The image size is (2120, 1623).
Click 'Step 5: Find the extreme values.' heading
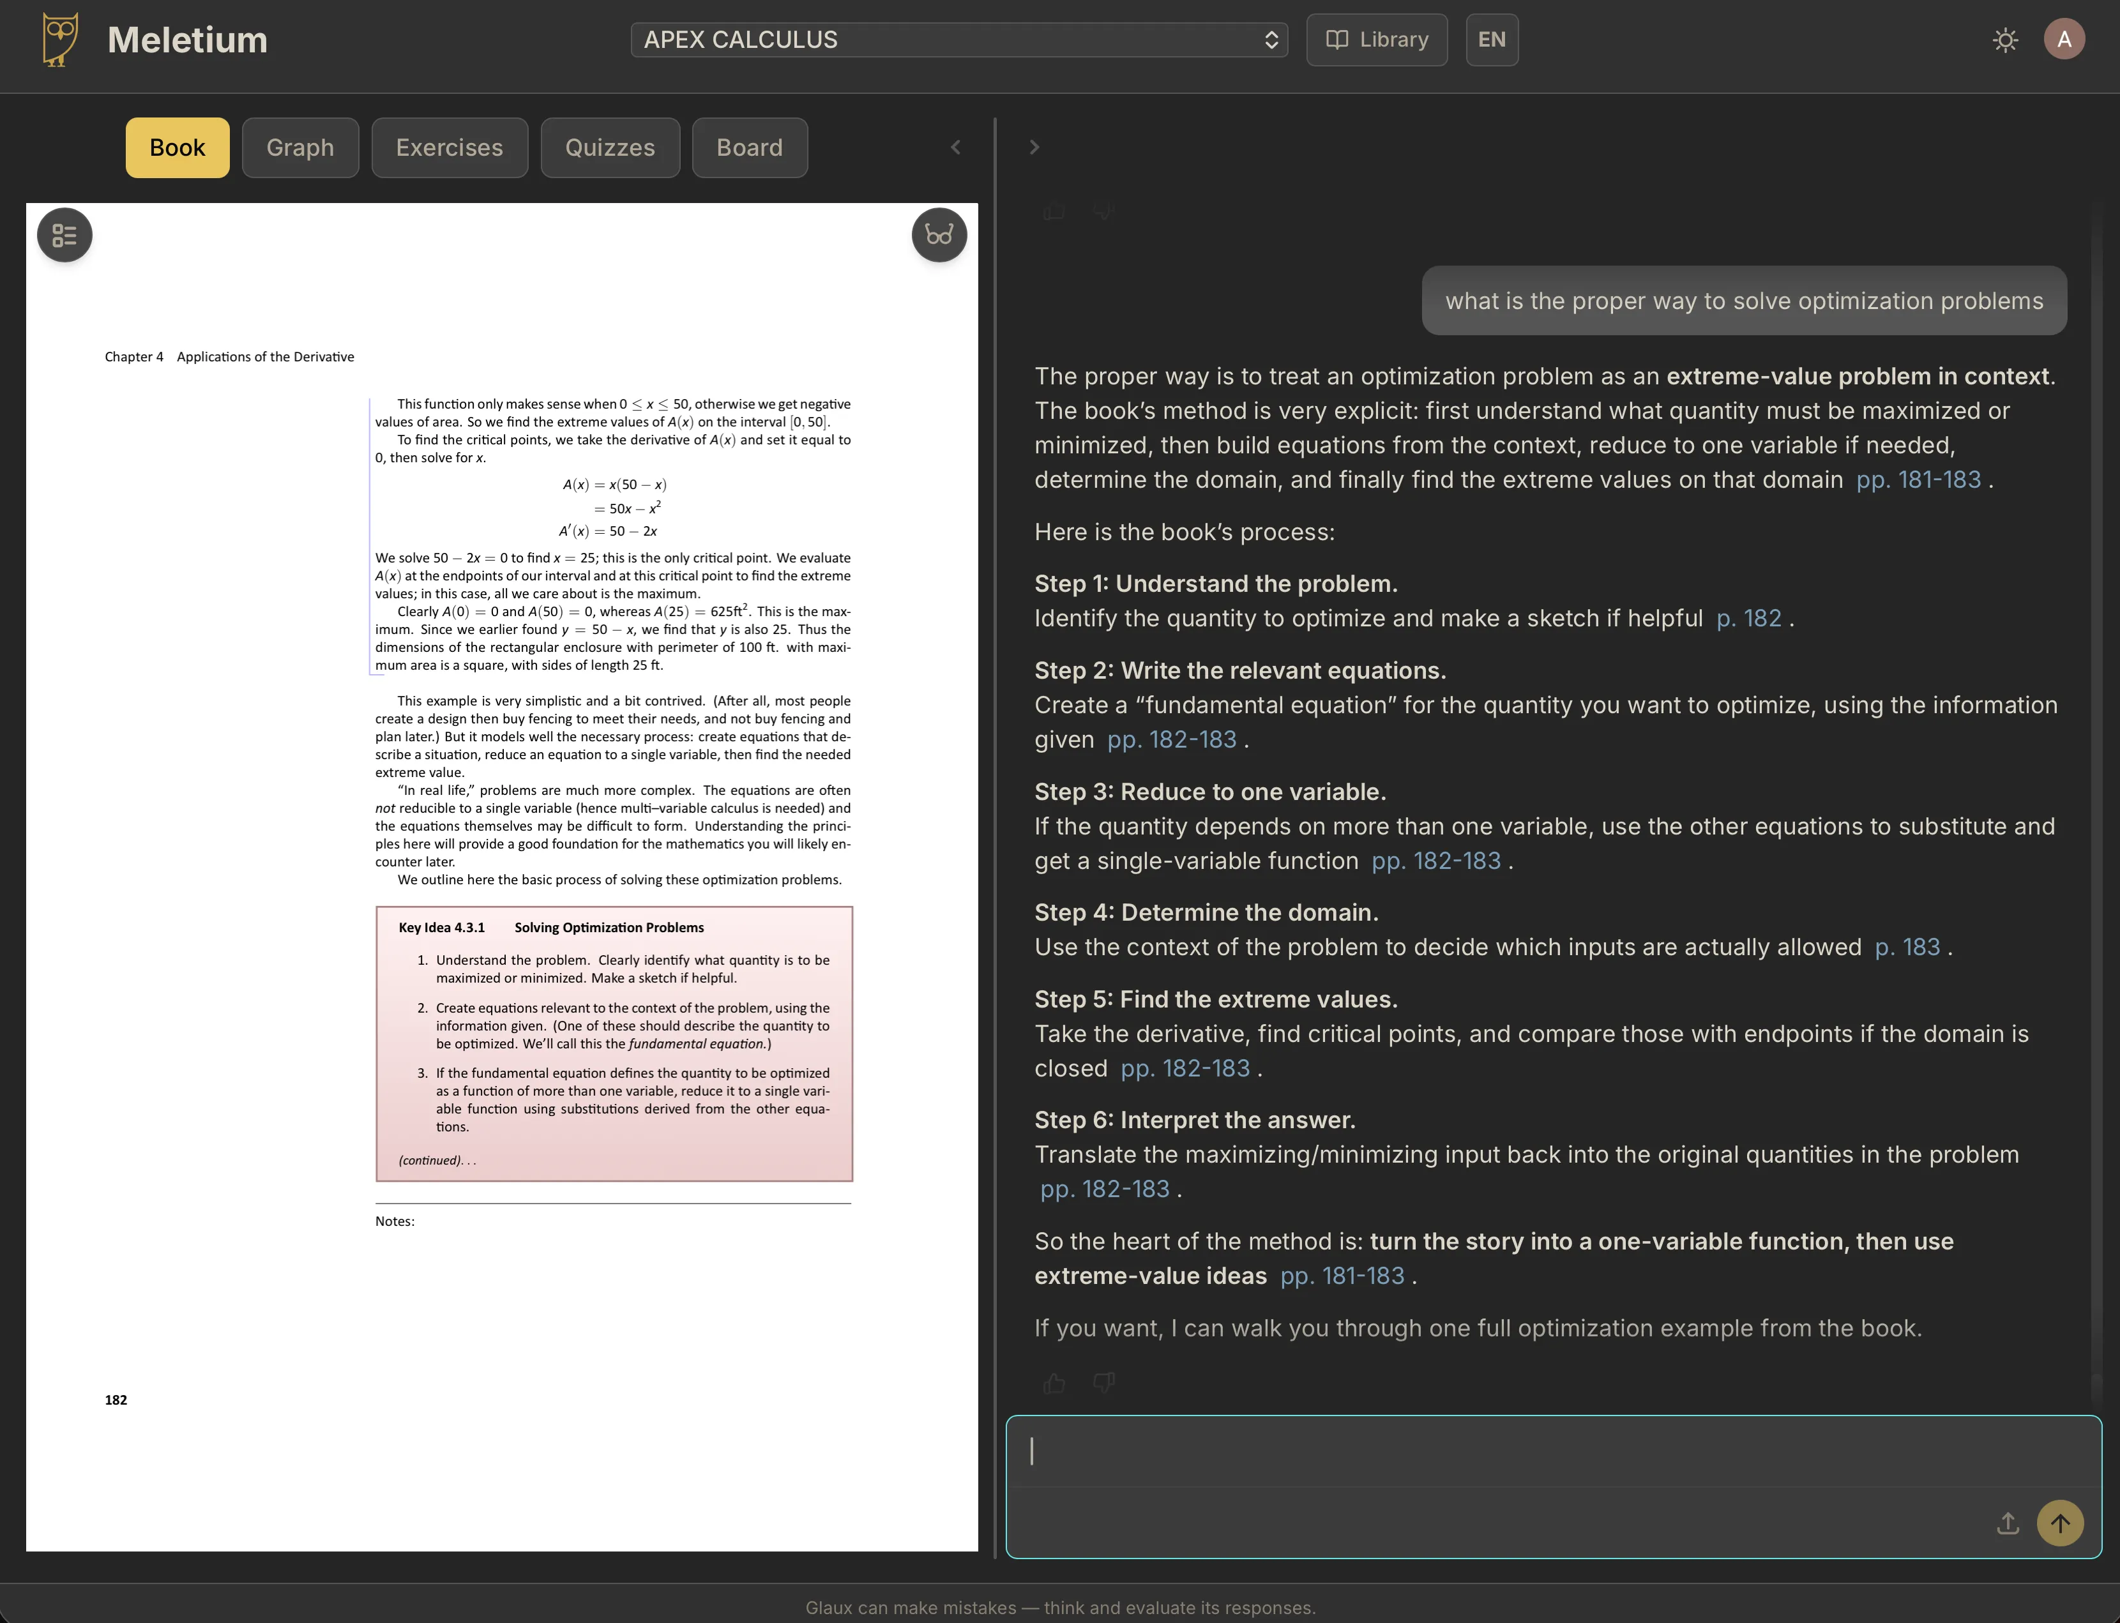tap(1216, 1000)
